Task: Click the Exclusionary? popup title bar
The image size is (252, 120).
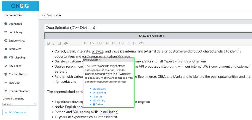Action: [x=108, y=60]
